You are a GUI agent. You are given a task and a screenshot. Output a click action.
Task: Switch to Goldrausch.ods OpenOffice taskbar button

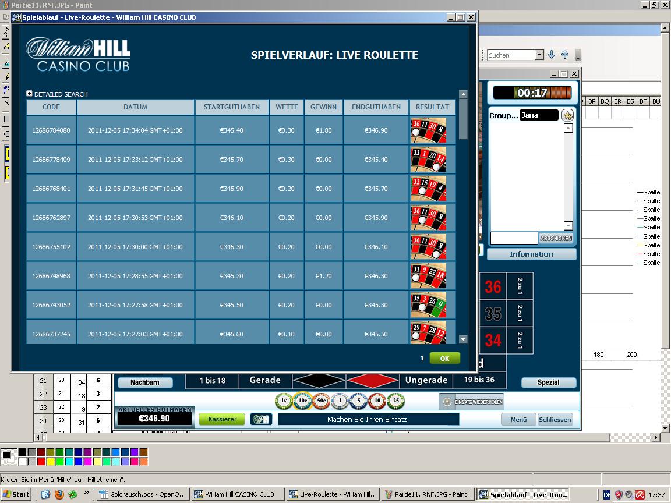coord(143,494)
